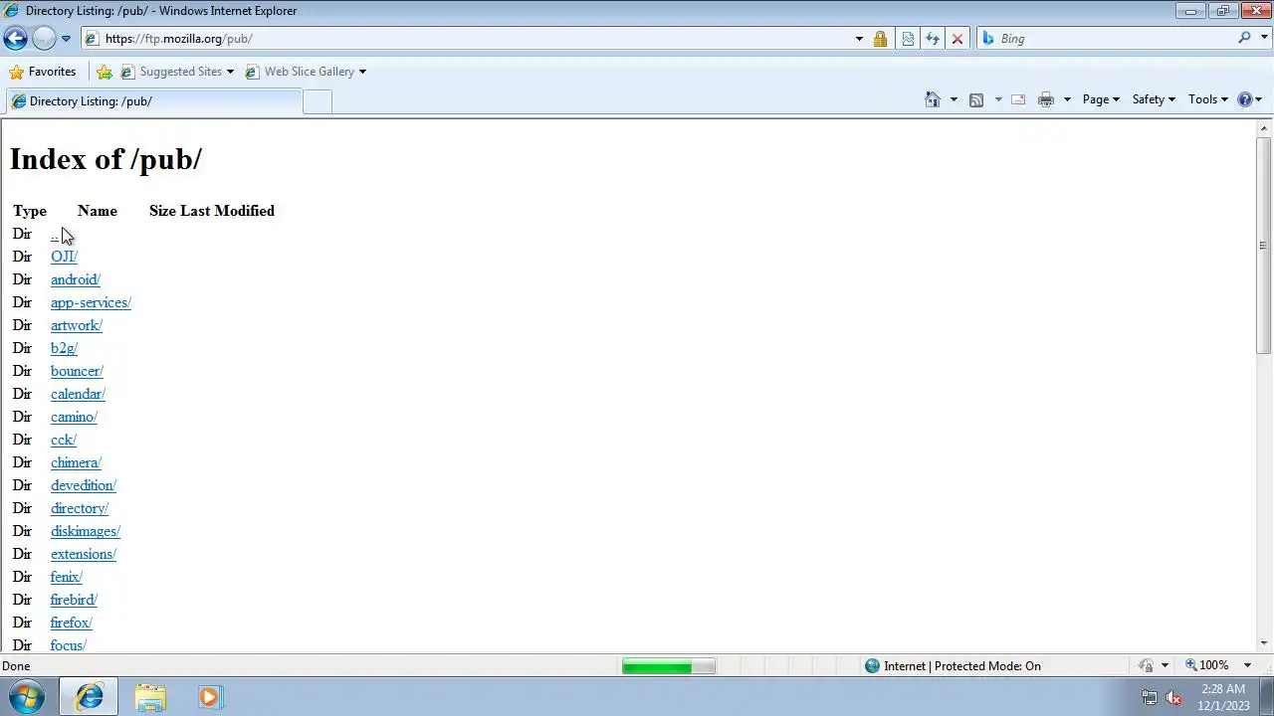Open the Page menu
The width and height of the screenshot is (1274, 716).
(1101, 99)
